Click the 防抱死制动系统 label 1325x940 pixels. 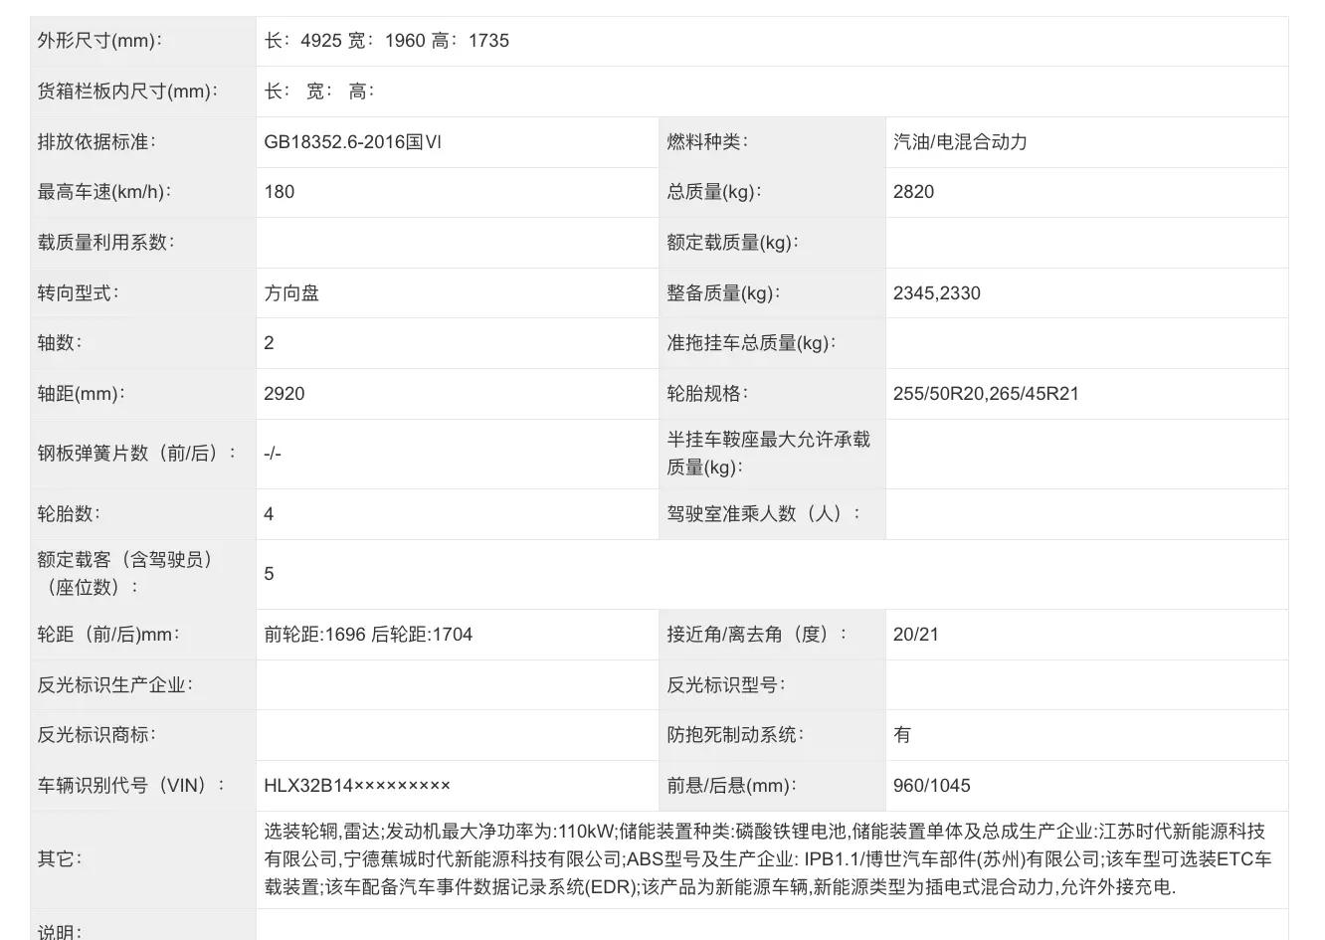click(736, 735)
